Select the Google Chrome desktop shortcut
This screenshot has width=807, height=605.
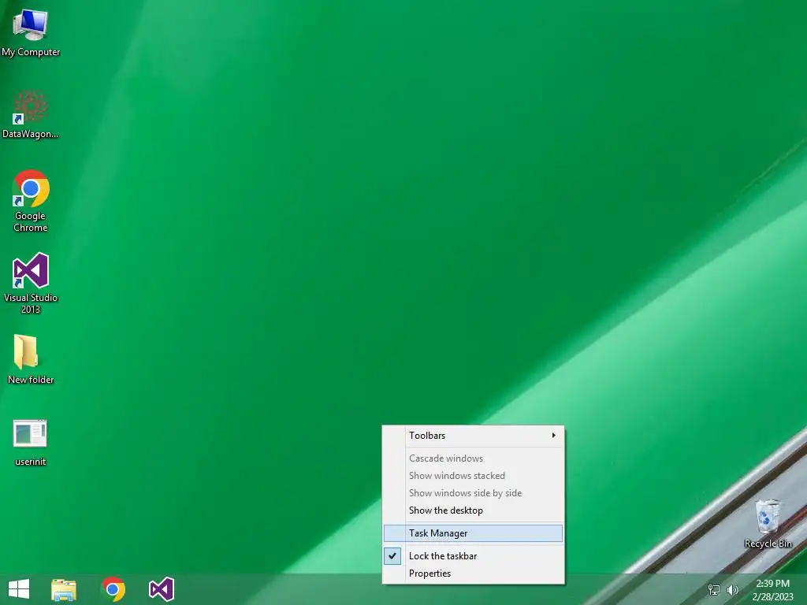(x=31, y=201)
